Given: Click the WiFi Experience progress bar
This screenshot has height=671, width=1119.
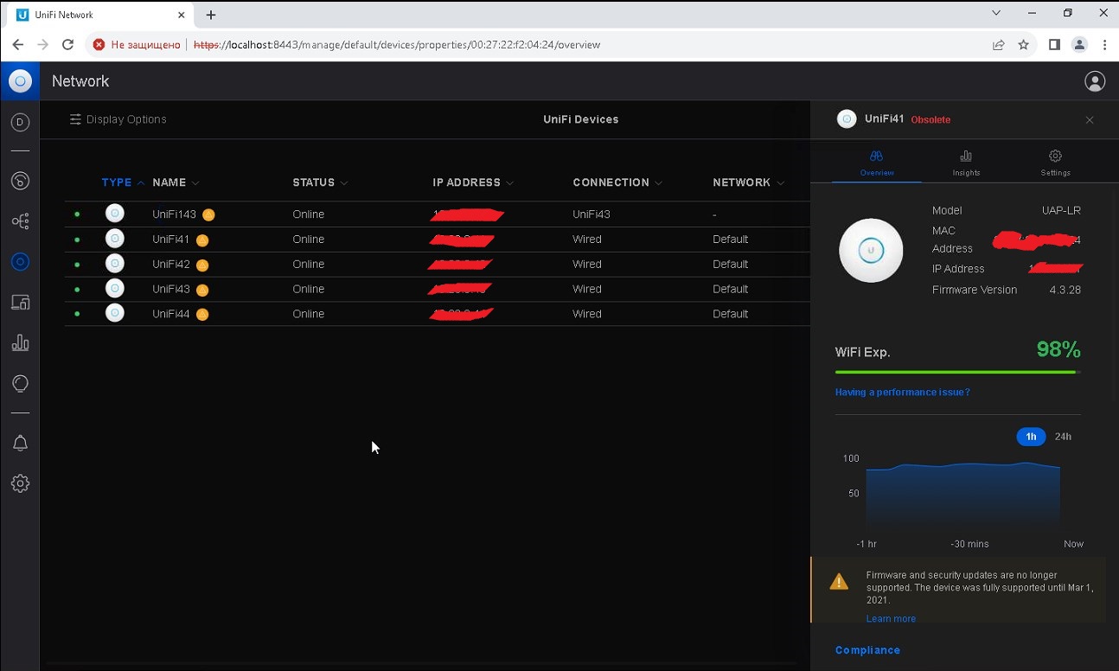Looking at the screenshot, I should click(957, 372).
